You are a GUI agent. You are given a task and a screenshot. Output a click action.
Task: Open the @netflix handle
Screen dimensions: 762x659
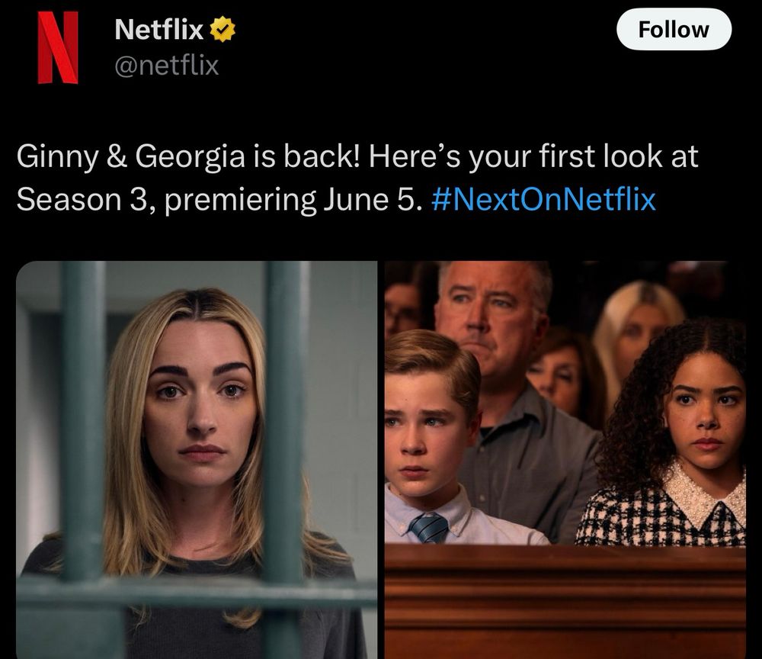pos(167,65)
